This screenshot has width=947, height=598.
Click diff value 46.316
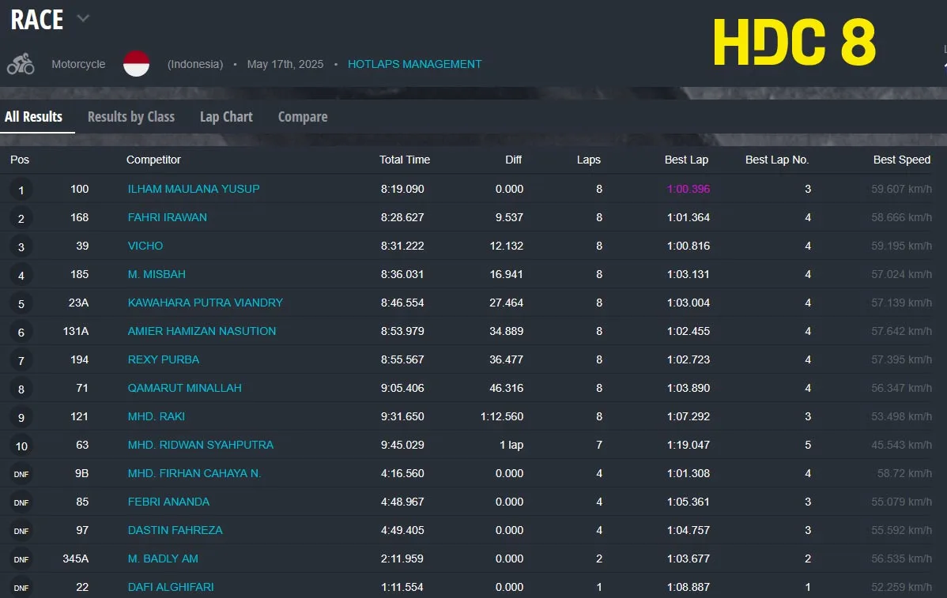tap(506, 387)
